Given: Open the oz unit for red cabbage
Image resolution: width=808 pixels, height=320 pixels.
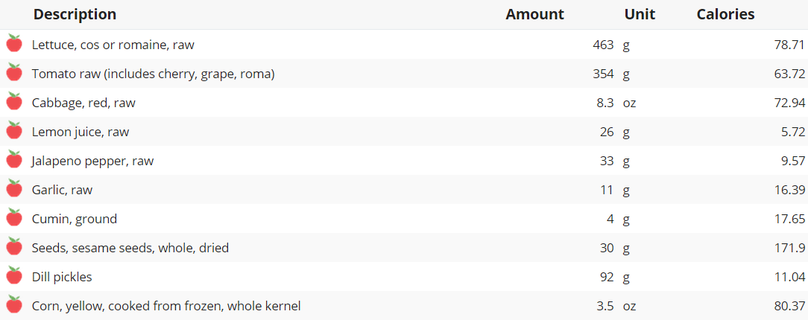Looking at the screenshot, I should (629, 103).
